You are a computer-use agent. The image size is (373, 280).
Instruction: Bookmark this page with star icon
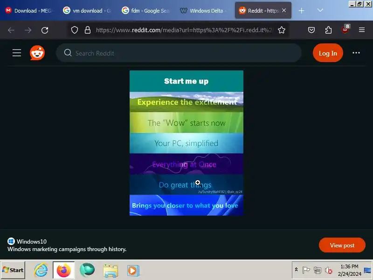[x=282, y=30]
